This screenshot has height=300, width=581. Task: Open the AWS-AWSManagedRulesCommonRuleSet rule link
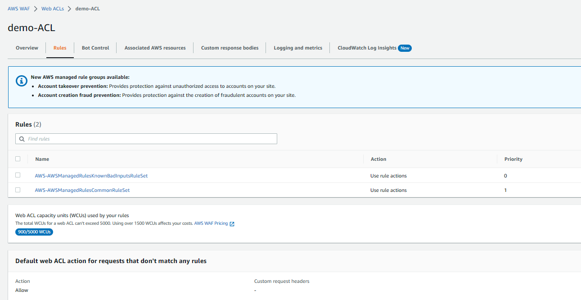click(82, 190)
